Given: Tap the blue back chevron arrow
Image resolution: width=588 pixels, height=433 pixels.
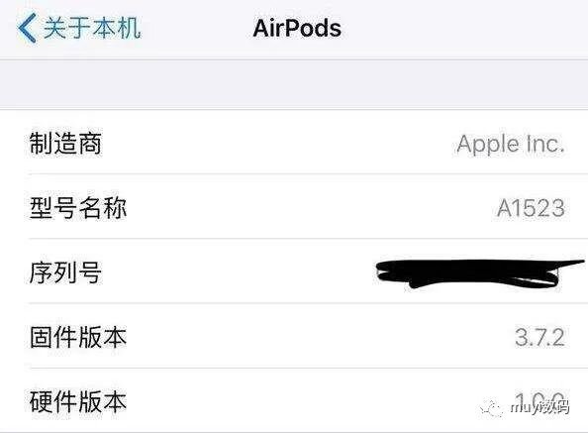Looking at the screenshot, I should (27, 28).
